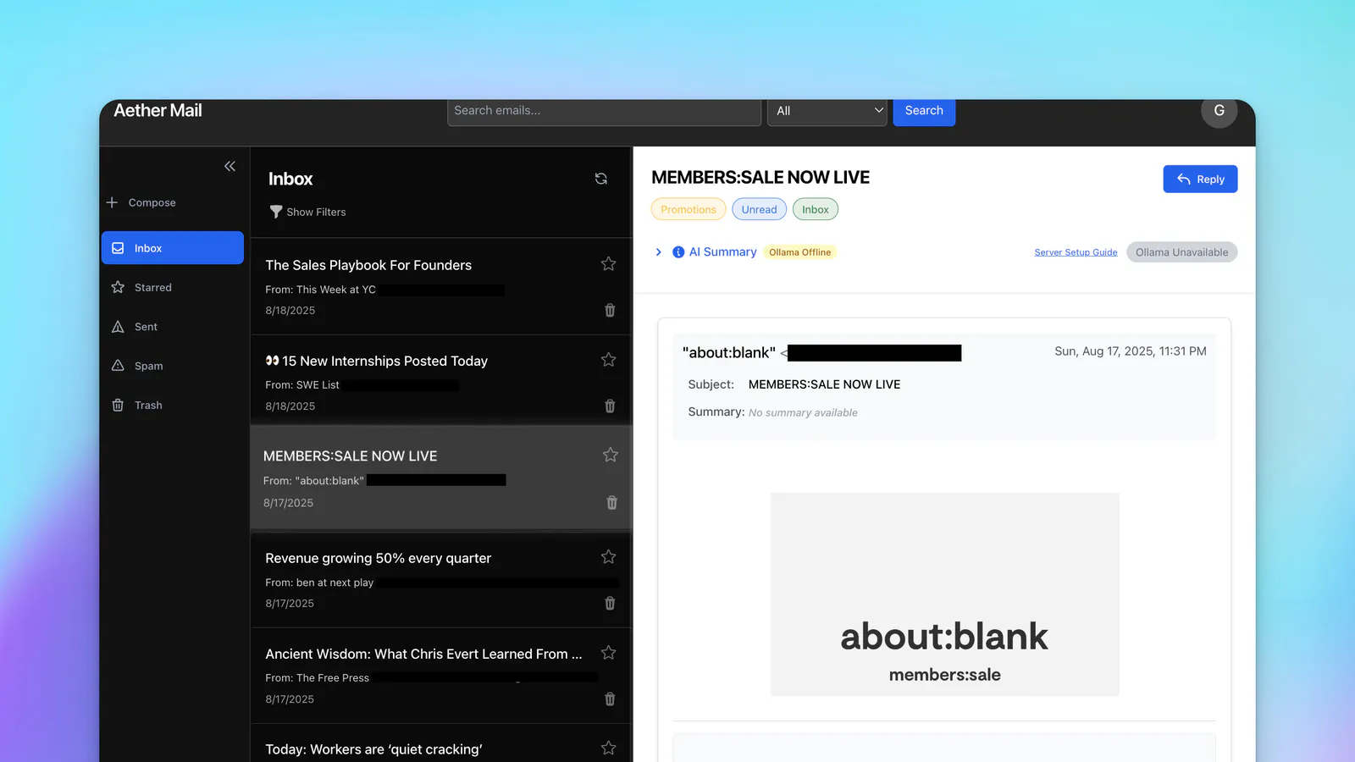Click the Ollama Offline status badge

click(799, 252)
